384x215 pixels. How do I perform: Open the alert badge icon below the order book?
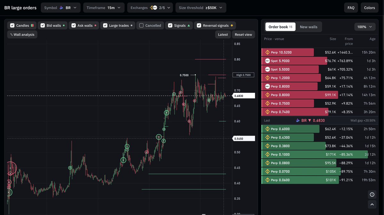pyautogui.click(x=372, y=195)
